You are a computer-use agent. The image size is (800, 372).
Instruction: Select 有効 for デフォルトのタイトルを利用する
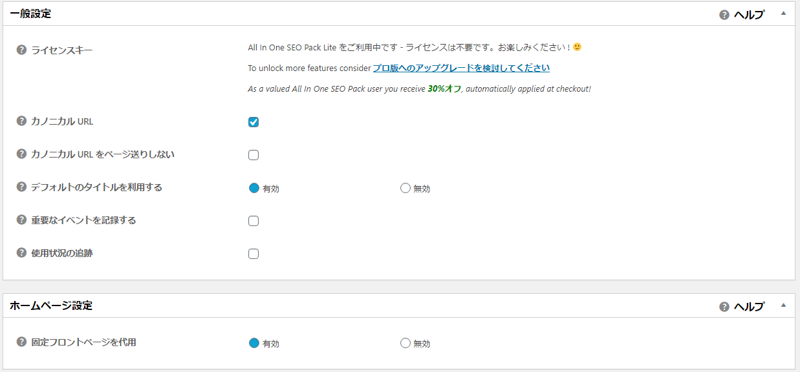(x=254, y=189)
